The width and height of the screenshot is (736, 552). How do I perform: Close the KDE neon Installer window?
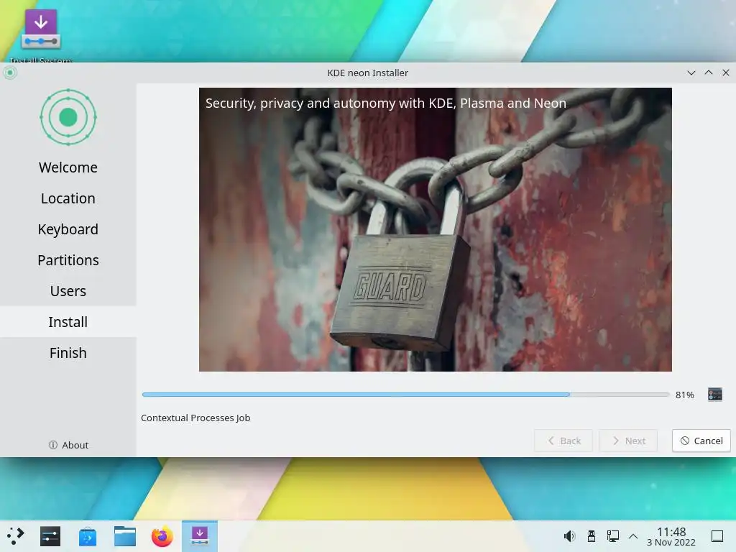(x=726, y=73)
